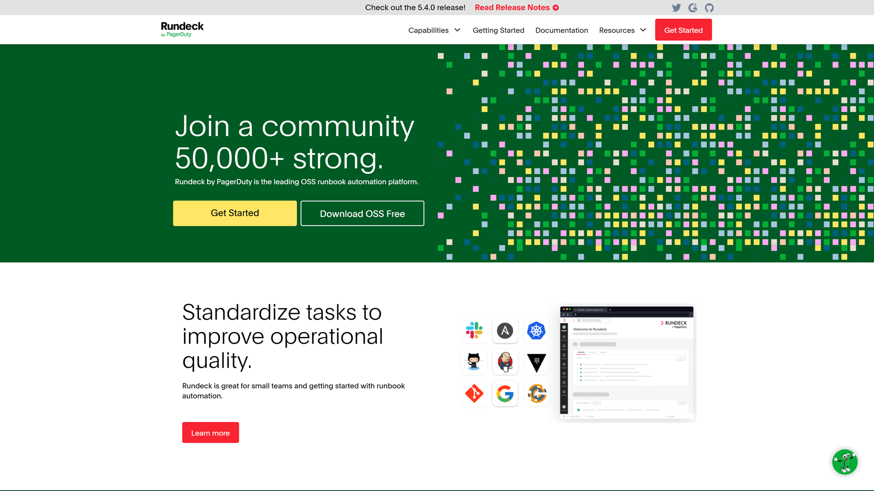Open the GitHub repository icon in the top bar
This screenshot has height=491, width=874.
(x=709, y=7)
